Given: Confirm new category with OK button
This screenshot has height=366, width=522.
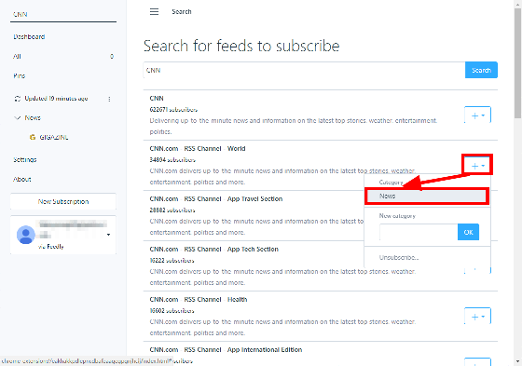Looking at the screenshot, I should [468, 232].
